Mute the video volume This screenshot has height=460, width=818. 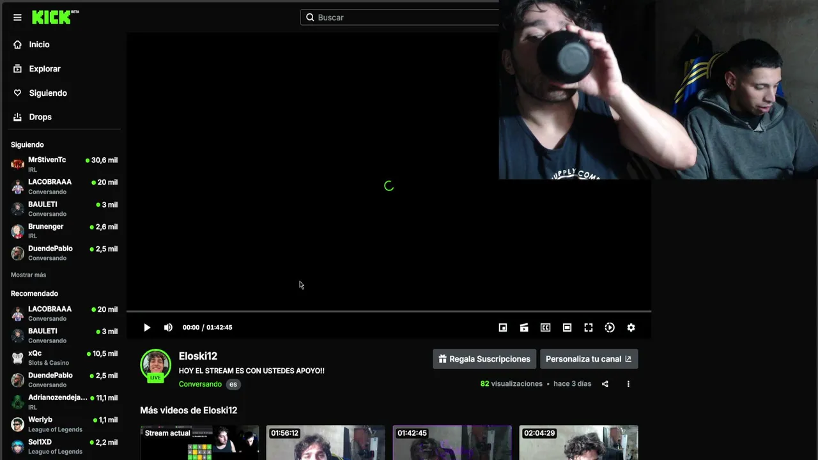pyautogui.click(x=168, y=328)
